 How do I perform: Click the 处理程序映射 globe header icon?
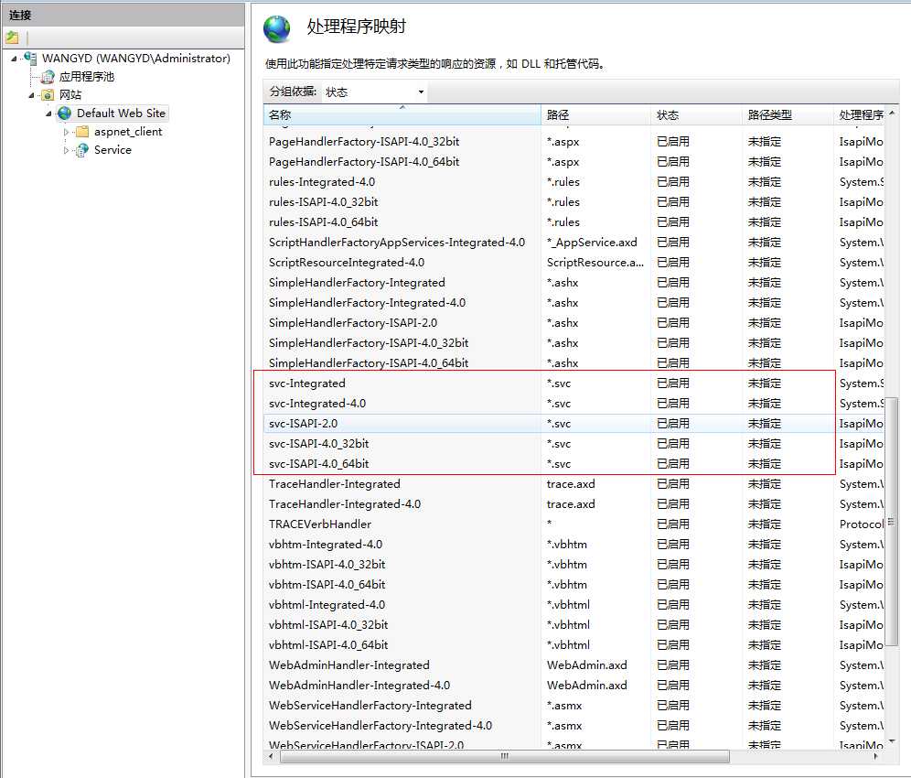[276, 28]
